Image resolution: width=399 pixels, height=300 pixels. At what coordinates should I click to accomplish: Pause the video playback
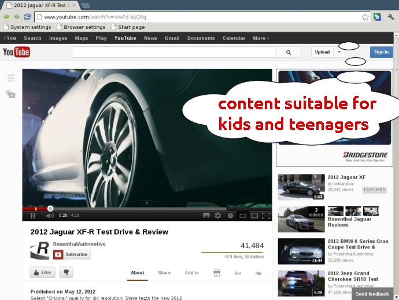pyautogui.click(x=33, y=216)
